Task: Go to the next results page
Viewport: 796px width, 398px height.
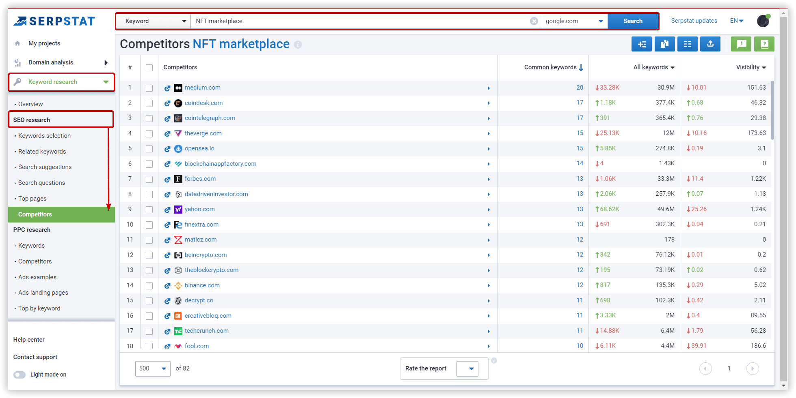Action: coord(753,368)
